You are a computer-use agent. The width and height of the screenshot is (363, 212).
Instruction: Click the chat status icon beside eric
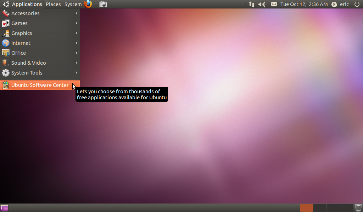(x=334, y=4)
